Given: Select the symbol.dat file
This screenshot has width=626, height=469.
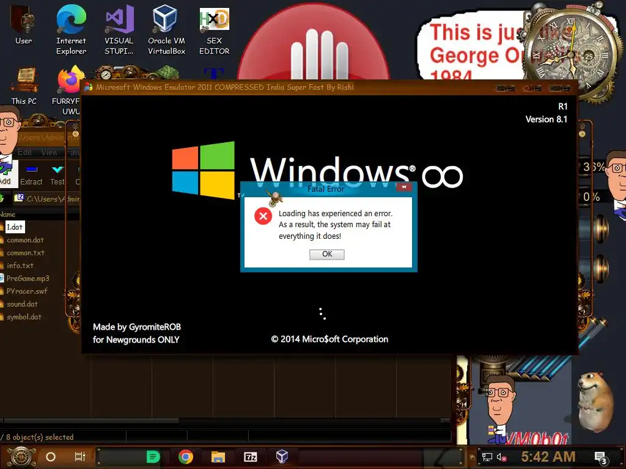Looking at the screenshot, I should pos(24,317).
